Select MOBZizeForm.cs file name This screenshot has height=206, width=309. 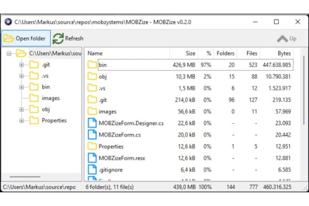120,135
